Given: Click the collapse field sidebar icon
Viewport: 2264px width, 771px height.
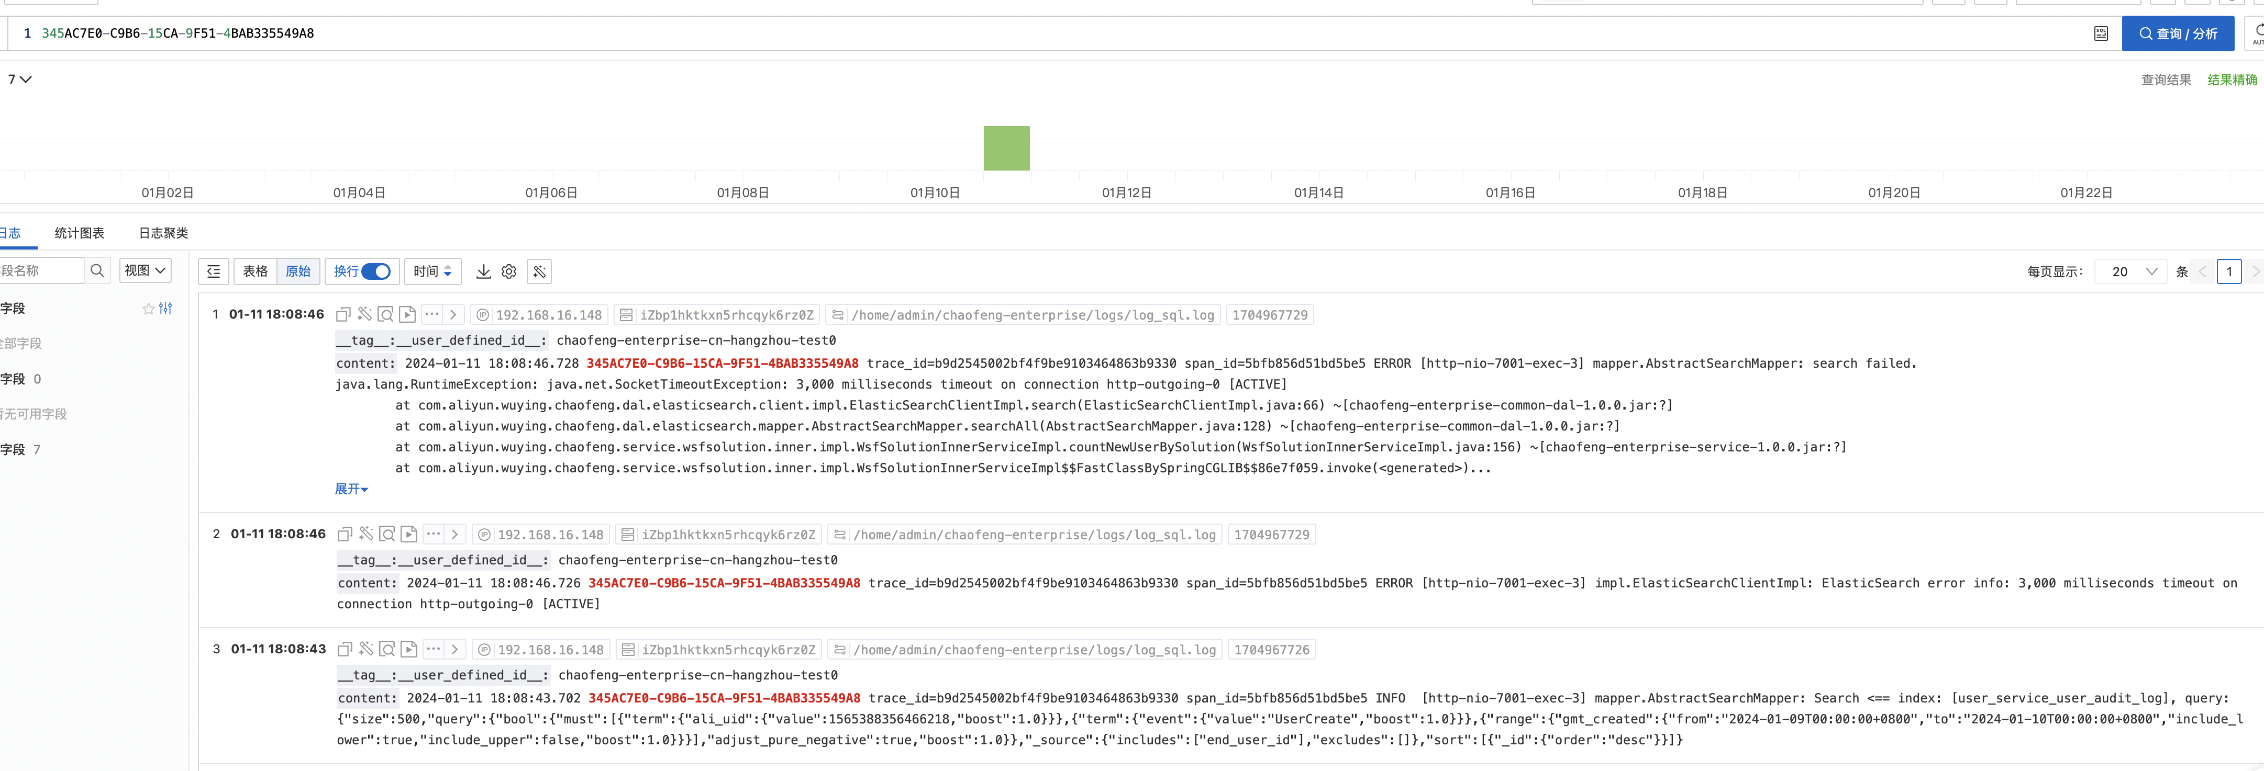Looking at the screenshot, I should tap(214, 271).
